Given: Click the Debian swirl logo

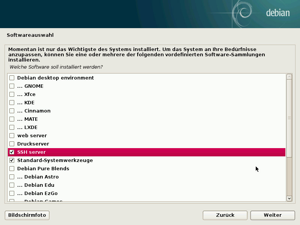Looking at the screenshot, I should (x=243, y=13).
